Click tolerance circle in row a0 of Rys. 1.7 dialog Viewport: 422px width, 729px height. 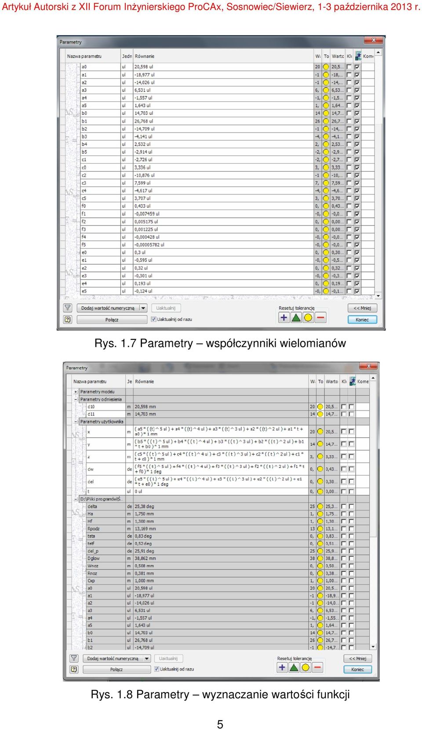pyautogui.click(x=326, y=67)
